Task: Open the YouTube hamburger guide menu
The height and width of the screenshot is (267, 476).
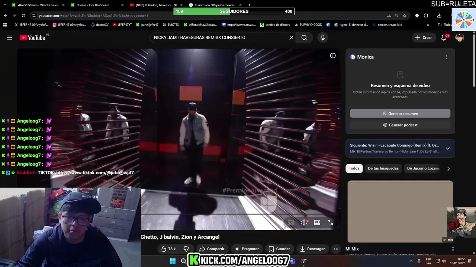Action: 10,37
